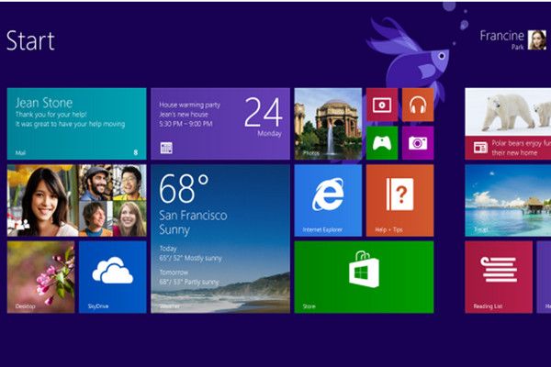
Task: Open the Reading List tile
Action: (499, 276)
